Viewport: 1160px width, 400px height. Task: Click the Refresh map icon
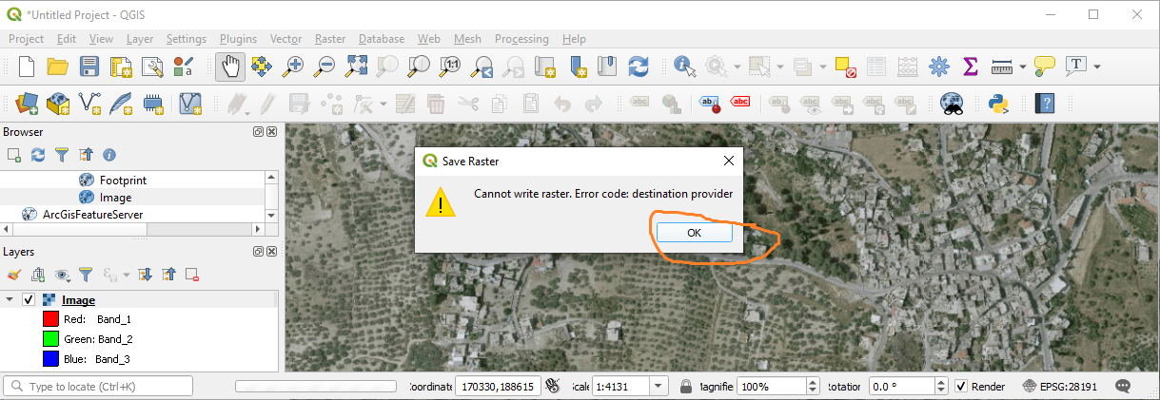(639, 67)
